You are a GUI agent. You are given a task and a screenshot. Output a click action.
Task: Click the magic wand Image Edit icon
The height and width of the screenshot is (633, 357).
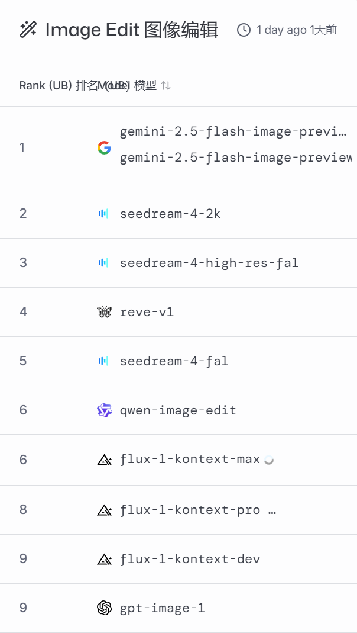pyautogui.click(x=28, y=30)
